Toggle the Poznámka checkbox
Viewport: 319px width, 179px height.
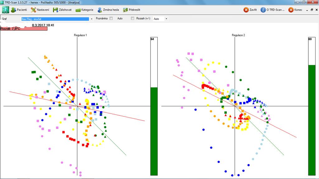point(111,18)
